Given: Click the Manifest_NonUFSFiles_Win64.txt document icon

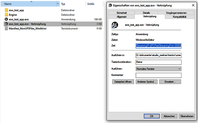Looking at the screenshot, I should [6, 28].
